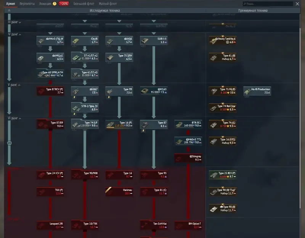Open the STB-2/Type 74 vehicle card
Image resolution: width=305 pixels, height=238 pixels.
(x=85, y=108)
